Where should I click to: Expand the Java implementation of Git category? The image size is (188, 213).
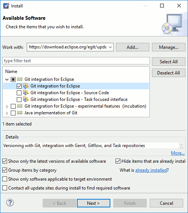7,113
